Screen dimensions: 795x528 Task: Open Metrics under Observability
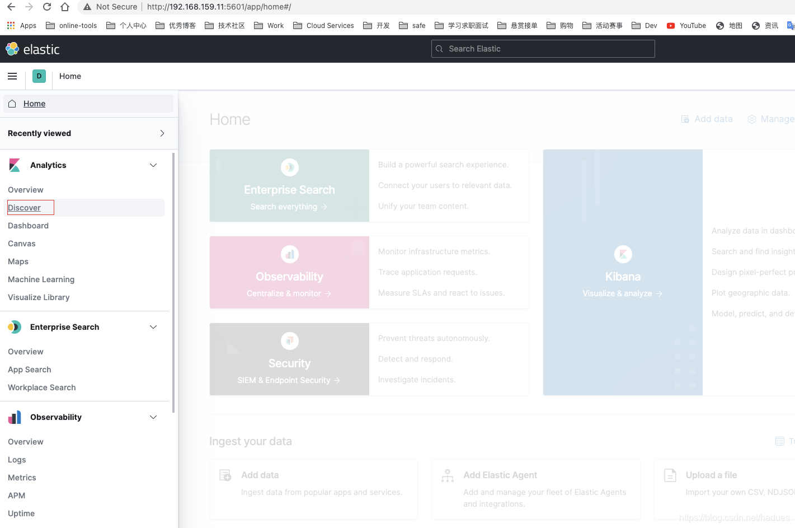point(22,478)
